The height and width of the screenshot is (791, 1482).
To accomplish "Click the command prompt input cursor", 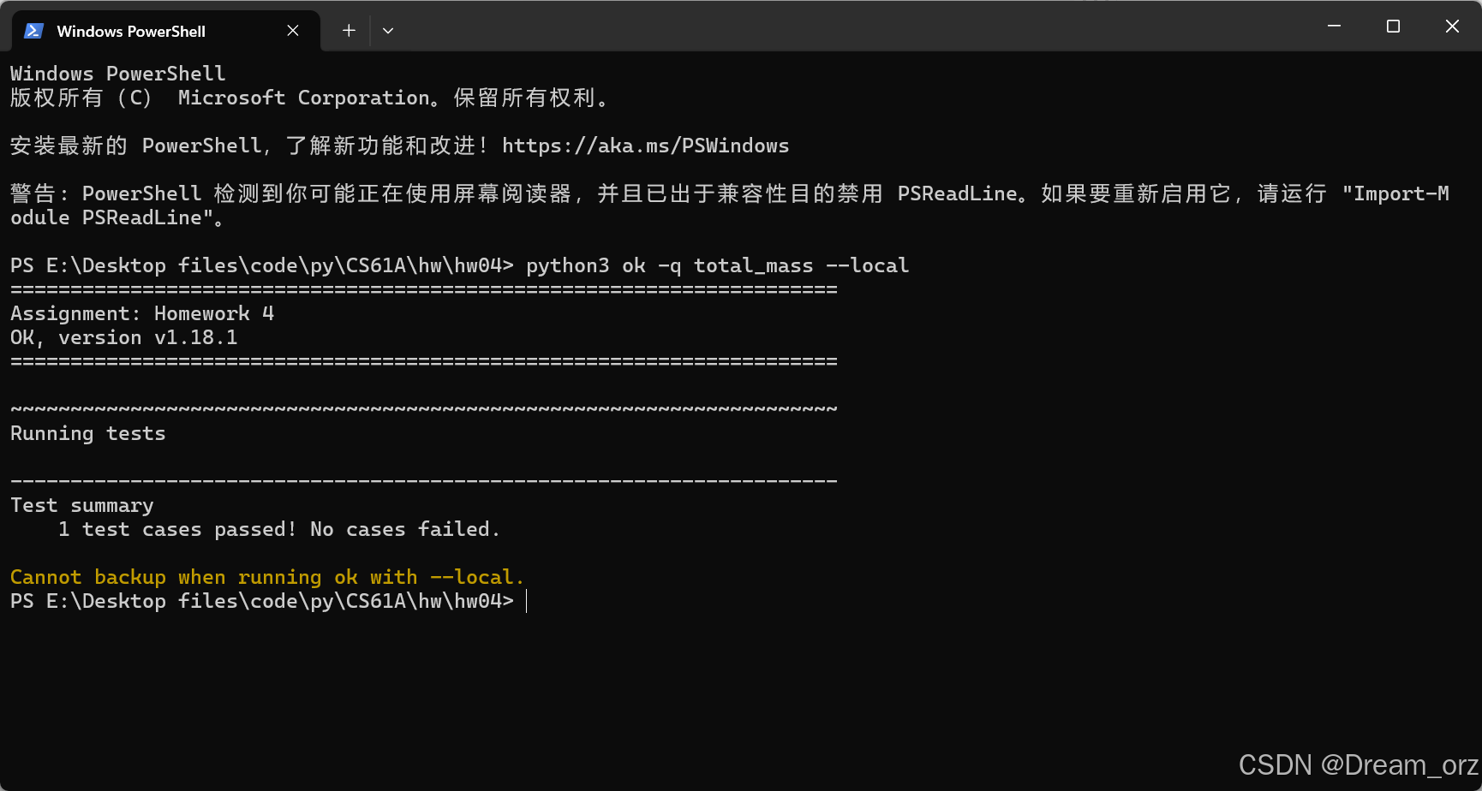I will click(x=526, y=602).
